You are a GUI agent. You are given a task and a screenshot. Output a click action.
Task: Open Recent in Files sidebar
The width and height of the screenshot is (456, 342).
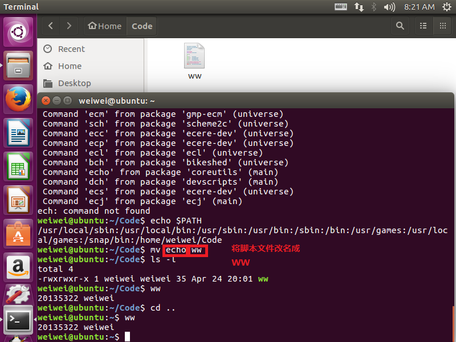[x=90, y=49]
